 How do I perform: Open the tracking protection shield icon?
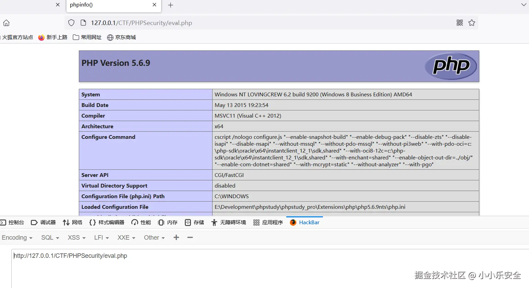pyautogui.click(x=71, y=23)
